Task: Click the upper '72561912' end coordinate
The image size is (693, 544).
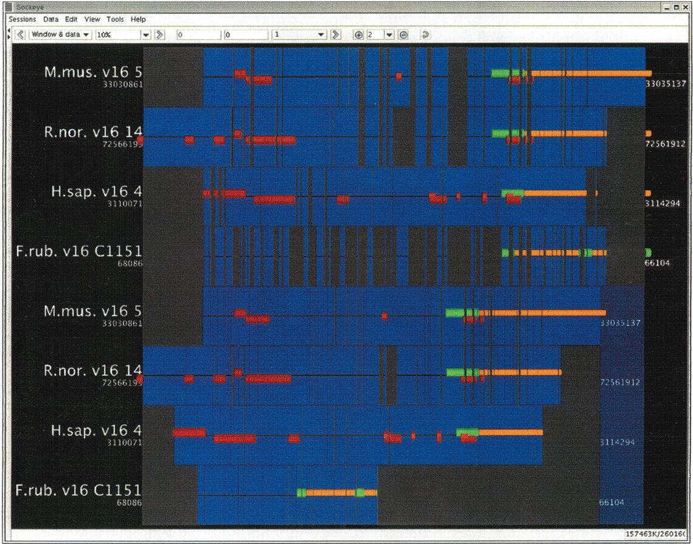Action: coord(666,143)
